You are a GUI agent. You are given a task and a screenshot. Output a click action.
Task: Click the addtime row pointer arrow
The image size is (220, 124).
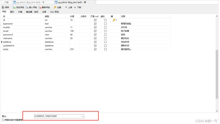pos(2,42)
